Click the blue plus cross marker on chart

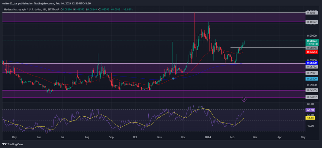(x=173, y=79)
